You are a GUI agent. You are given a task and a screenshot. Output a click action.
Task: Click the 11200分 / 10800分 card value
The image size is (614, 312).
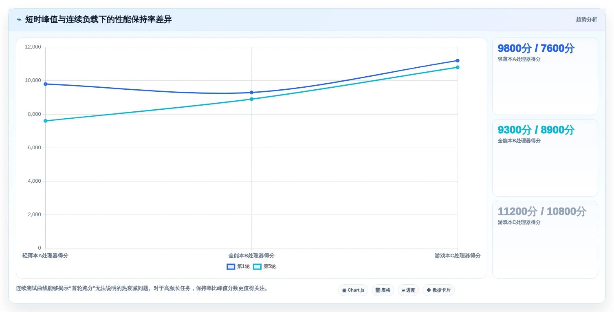[542, 212]
